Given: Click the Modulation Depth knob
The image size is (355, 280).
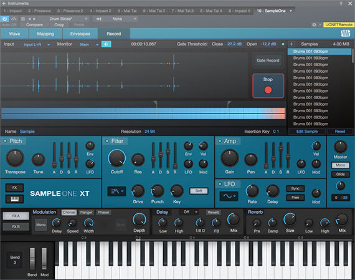Looking at the screenshot, I should [x=140, y=220].
